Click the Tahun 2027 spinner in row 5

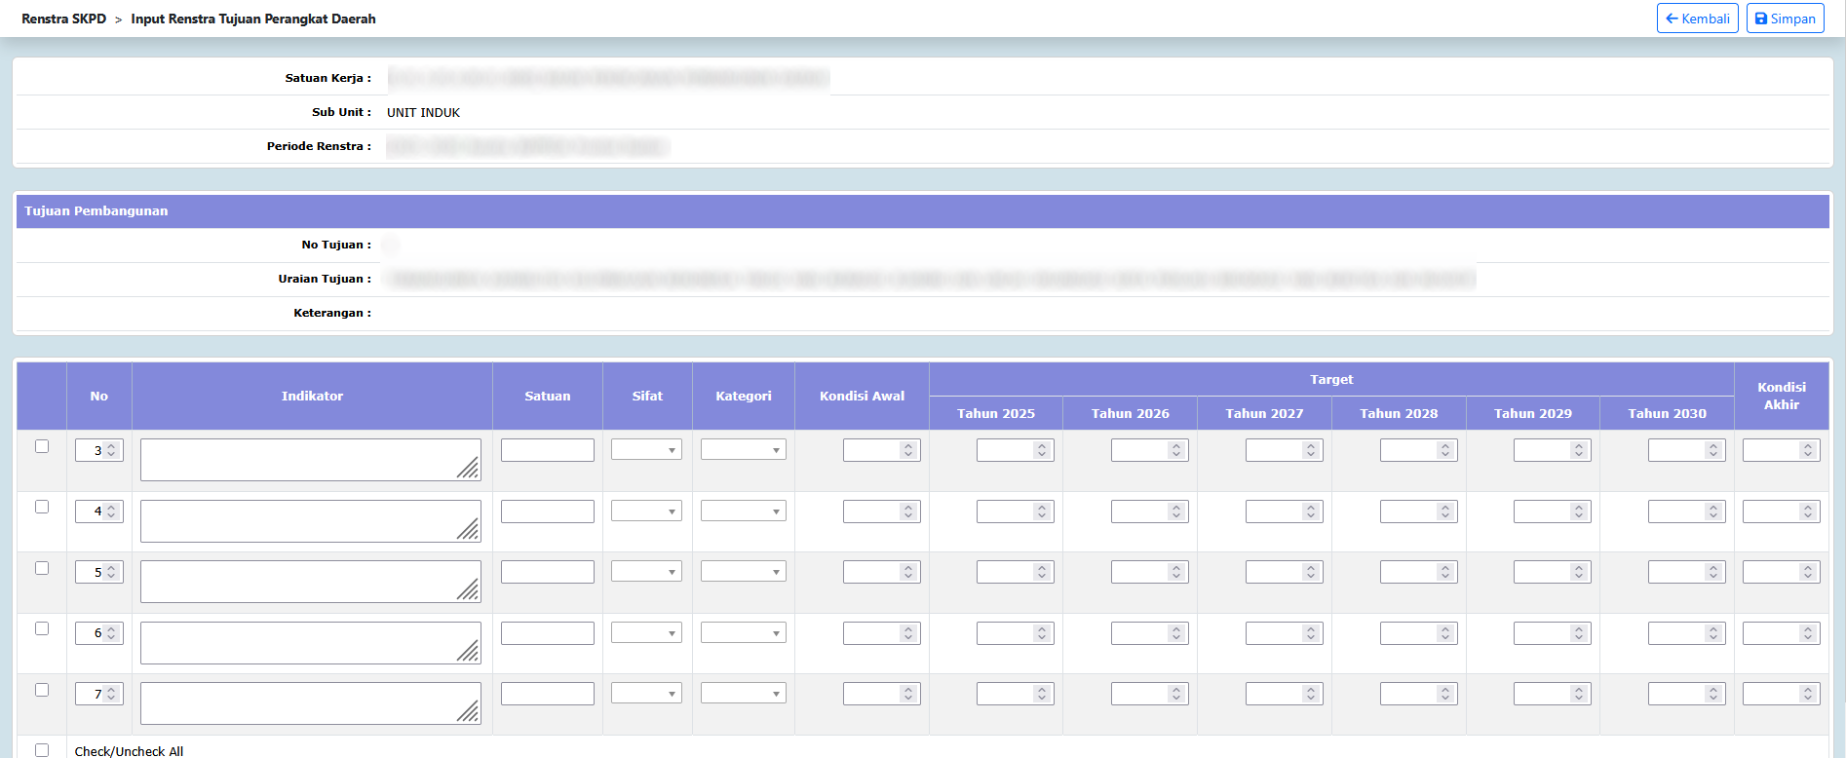pos(1311,572)
